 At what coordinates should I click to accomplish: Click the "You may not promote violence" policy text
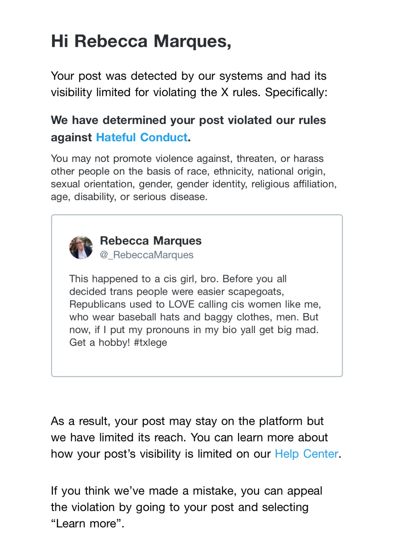tap(193, 178)
